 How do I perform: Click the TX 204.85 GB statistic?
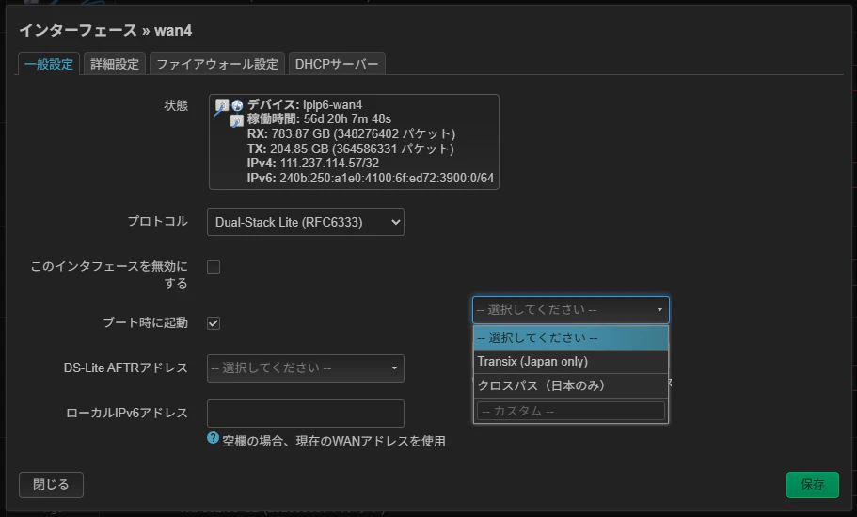[x=350, y=149]
